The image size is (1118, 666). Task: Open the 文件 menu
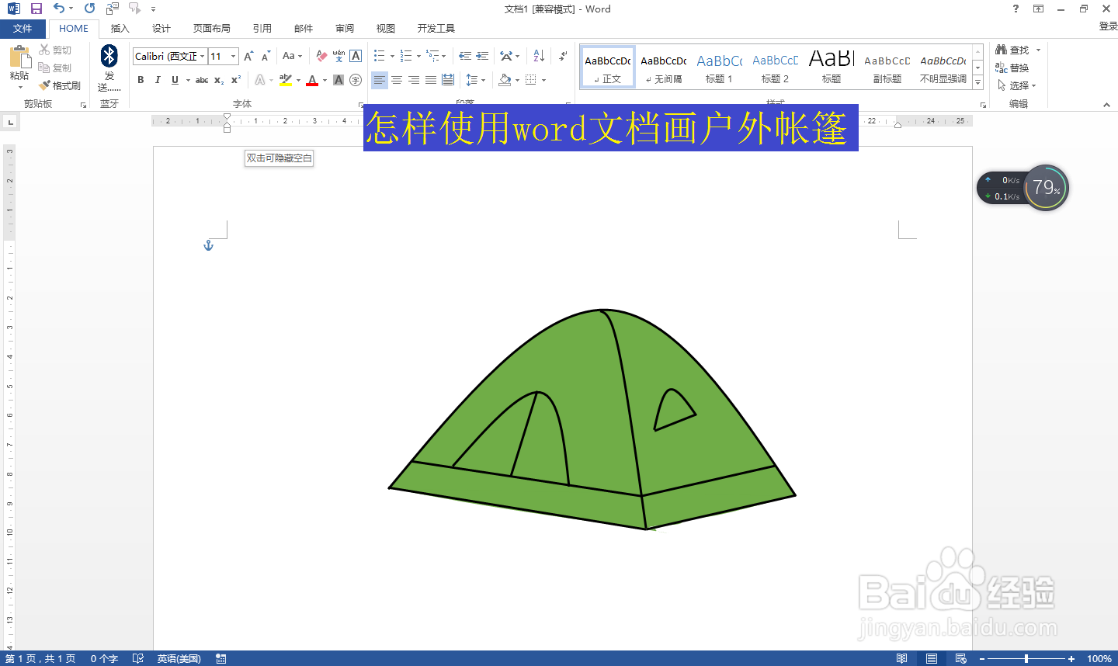coord(23,28)
